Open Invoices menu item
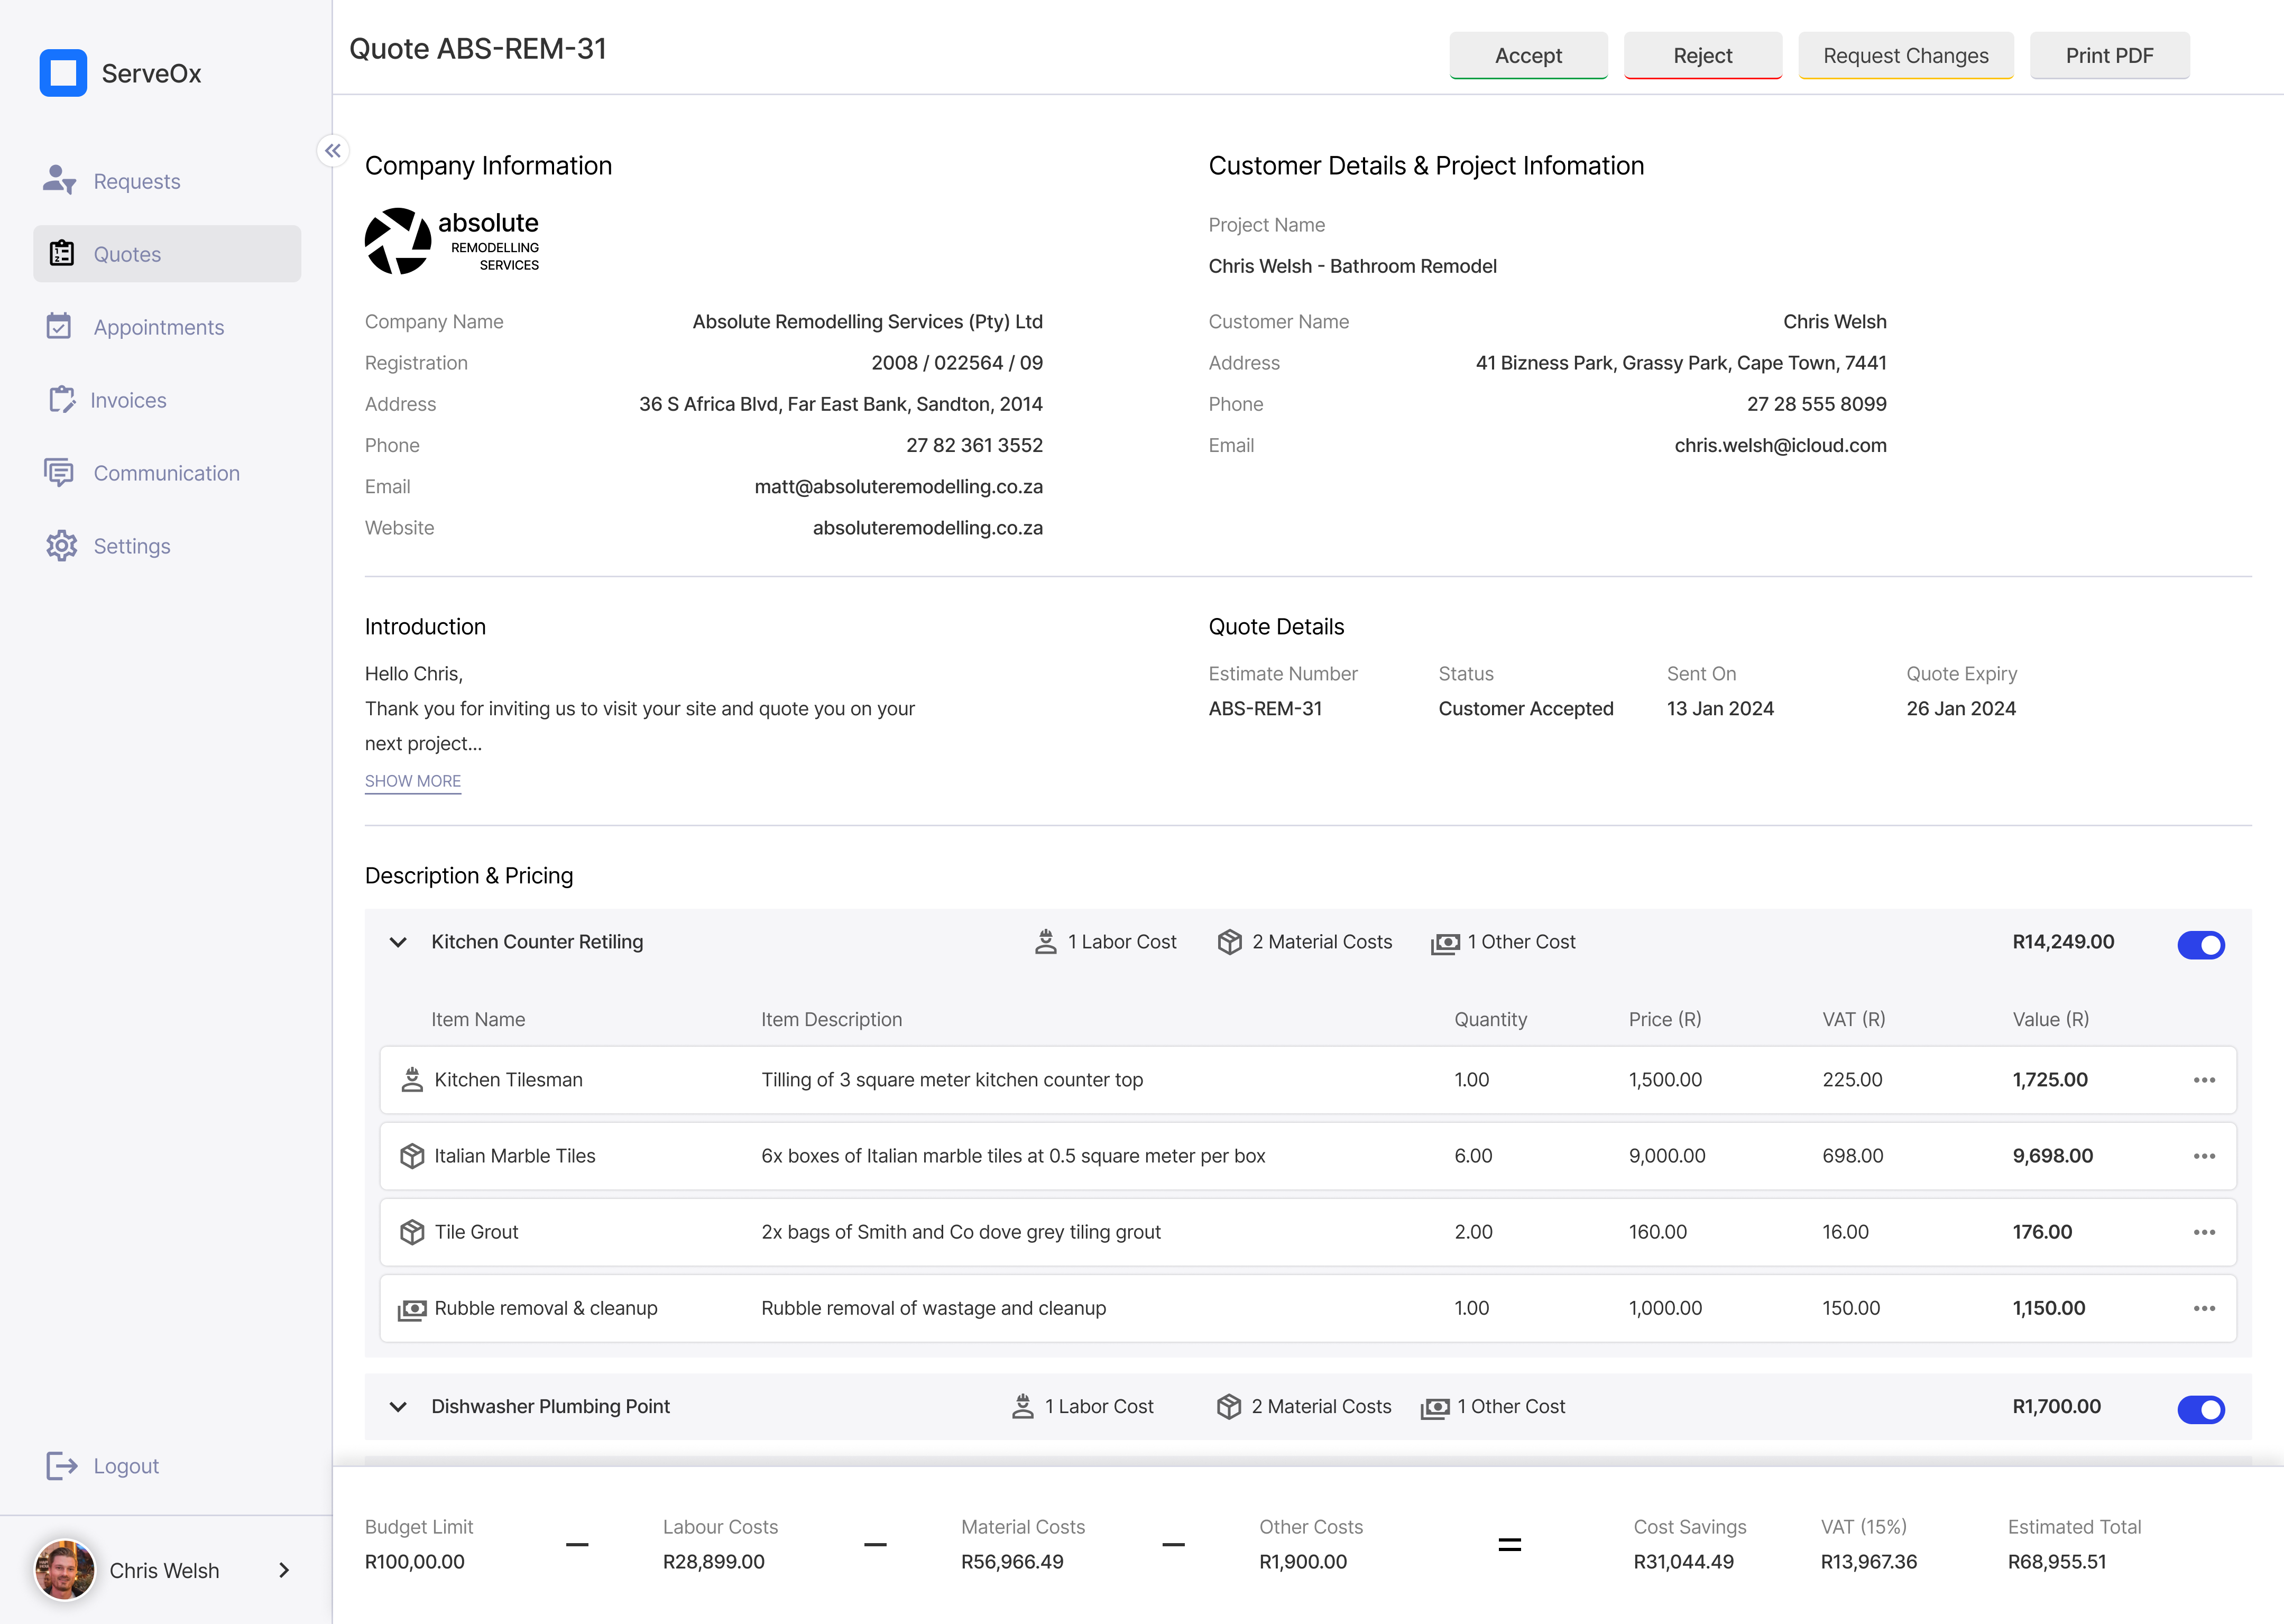This screenshot has height=1624, width=2284. click(167, 400)
